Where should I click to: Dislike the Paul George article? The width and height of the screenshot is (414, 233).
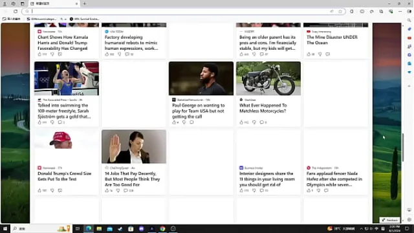pos(184,122)
